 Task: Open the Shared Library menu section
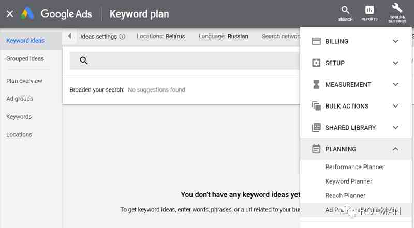(x=356, y=128)
